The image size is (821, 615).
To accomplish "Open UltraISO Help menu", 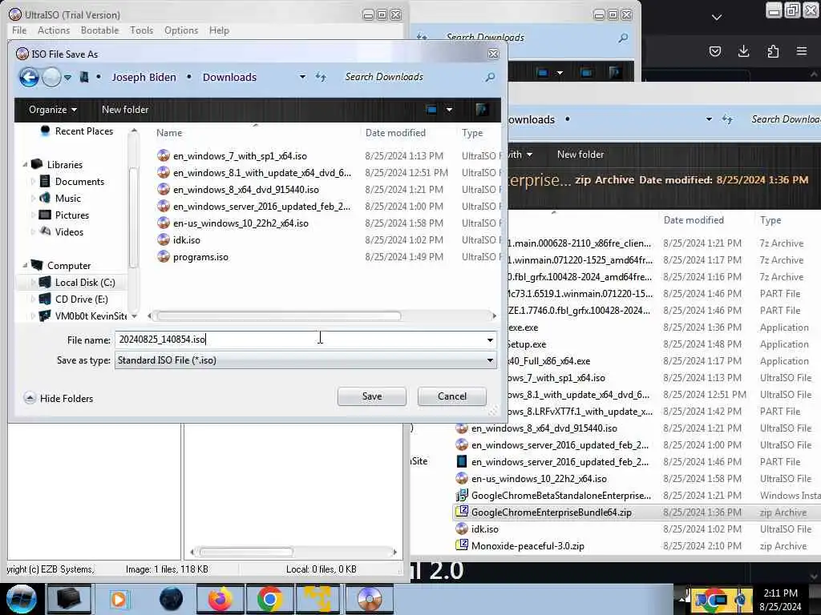I will [219, 30].
